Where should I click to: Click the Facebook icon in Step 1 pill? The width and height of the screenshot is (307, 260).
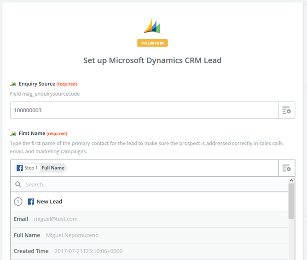tap(20, 168)
